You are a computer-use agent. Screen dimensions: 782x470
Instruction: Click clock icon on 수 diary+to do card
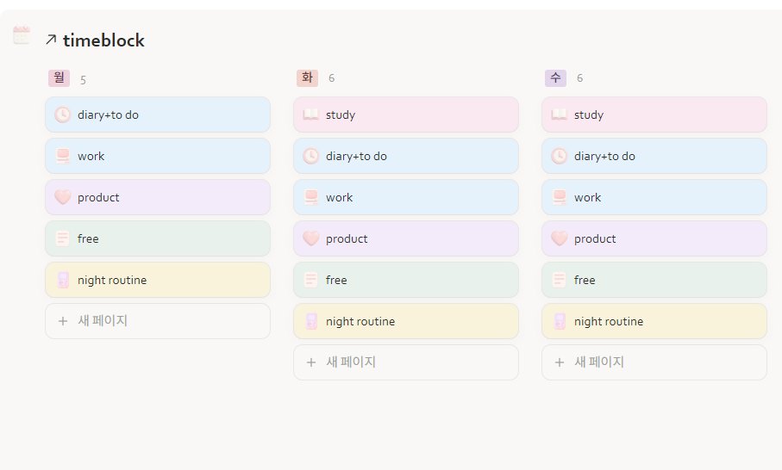559,156
